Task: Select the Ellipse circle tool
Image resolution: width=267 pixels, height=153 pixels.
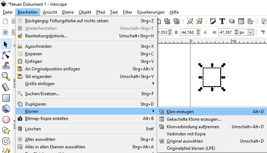Action: coord(6,120)
